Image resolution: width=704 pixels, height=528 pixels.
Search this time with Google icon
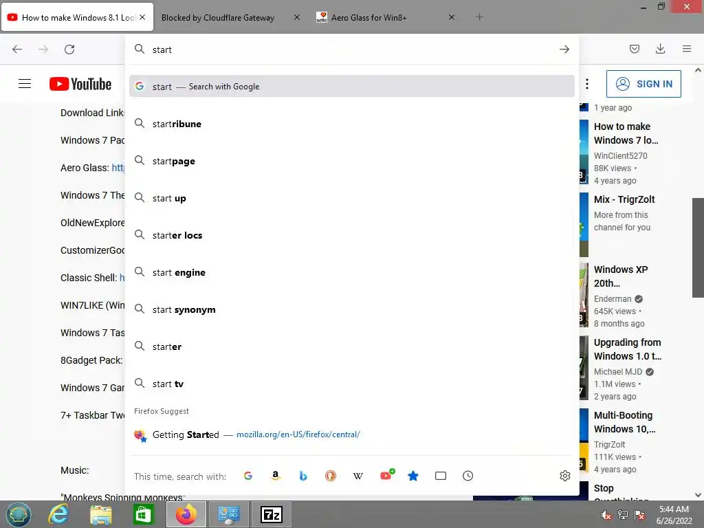(247, 476)
